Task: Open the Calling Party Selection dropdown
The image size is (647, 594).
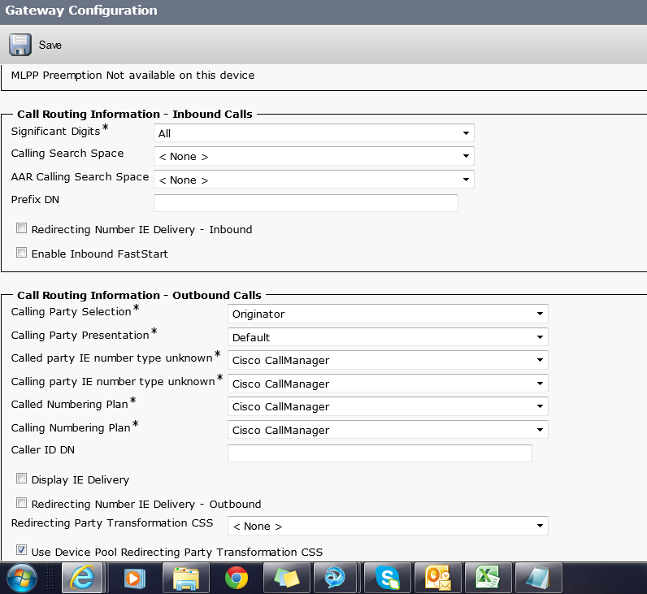Action: [x=388, y=314]
